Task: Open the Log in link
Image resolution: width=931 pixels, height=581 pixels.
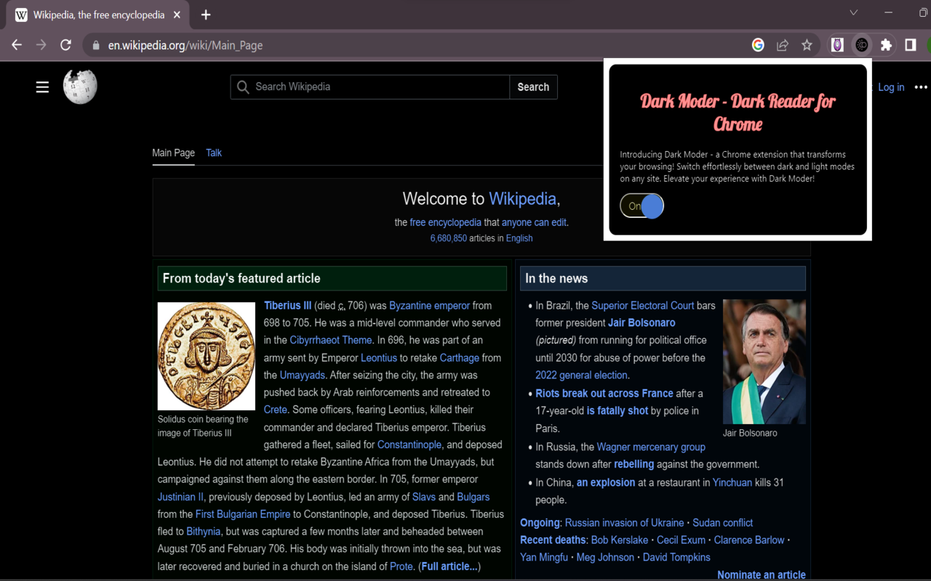Action: click(891, 87)
